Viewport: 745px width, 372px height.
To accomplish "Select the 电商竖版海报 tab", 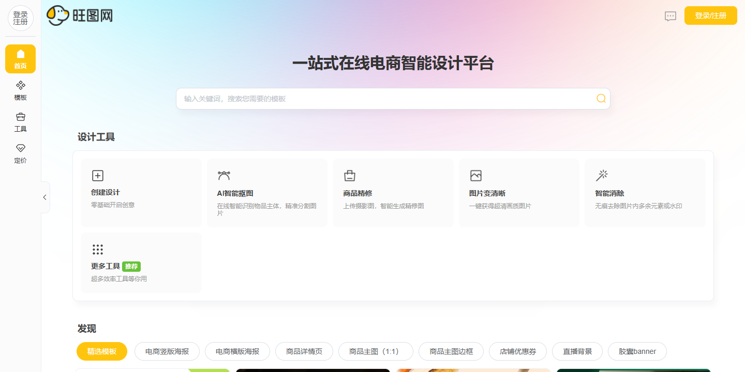I will pos(167,351).
